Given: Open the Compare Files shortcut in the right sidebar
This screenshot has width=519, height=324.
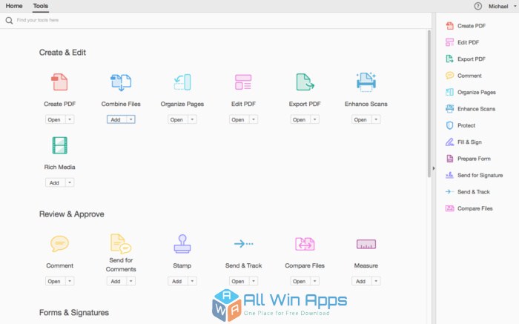Looking at the screenshot, I should click(x=469, y=208).
